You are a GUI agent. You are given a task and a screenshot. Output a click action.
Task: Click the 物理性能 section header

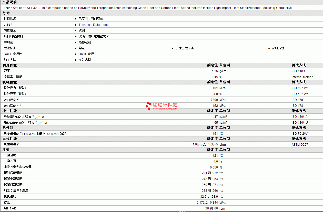pyautogui.click(x=9, y=65)
